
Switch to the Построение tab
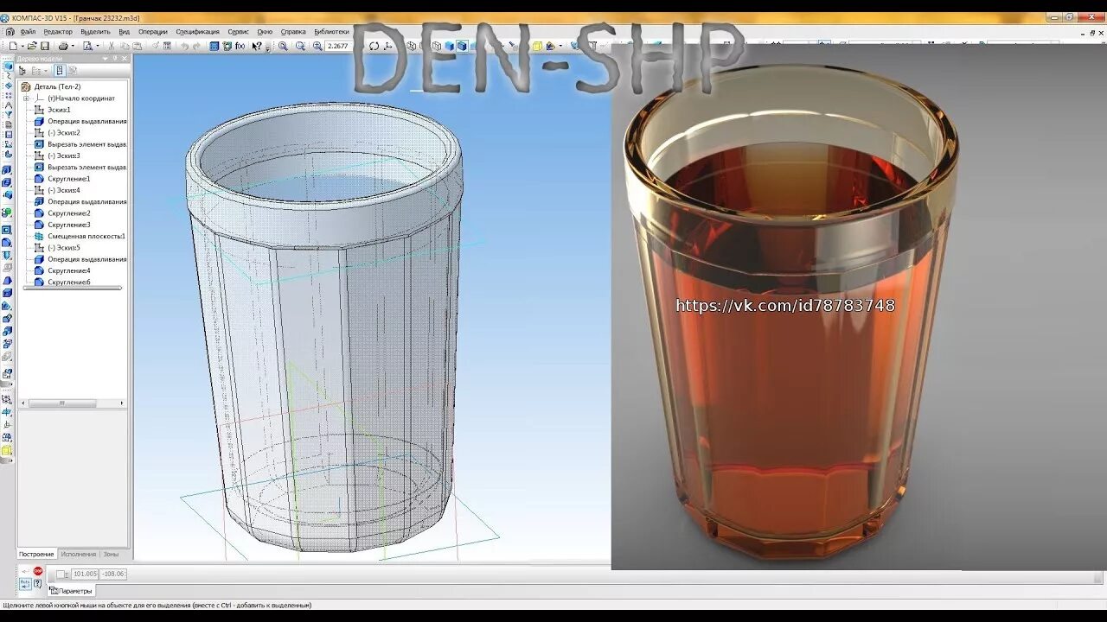pos(36,554)
